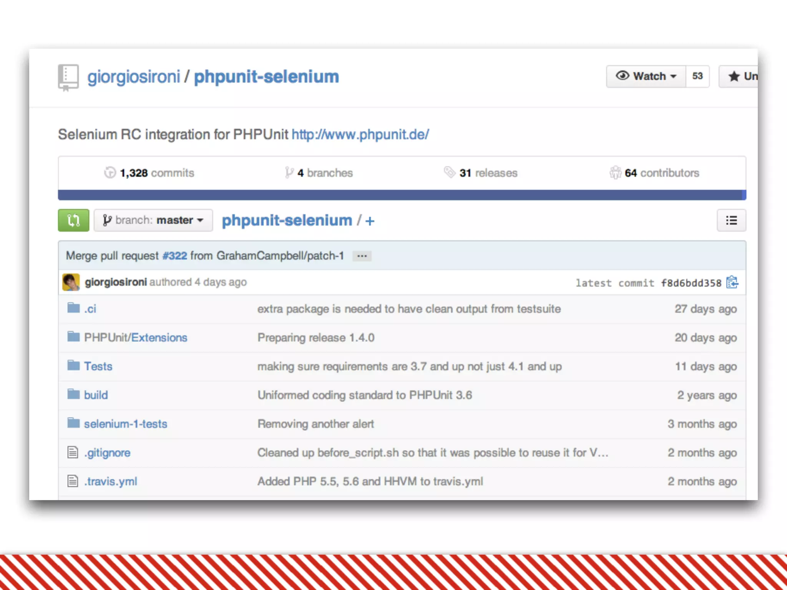
Task: Copy the latest commit SHA to clipboard
Action: [732, 283]
